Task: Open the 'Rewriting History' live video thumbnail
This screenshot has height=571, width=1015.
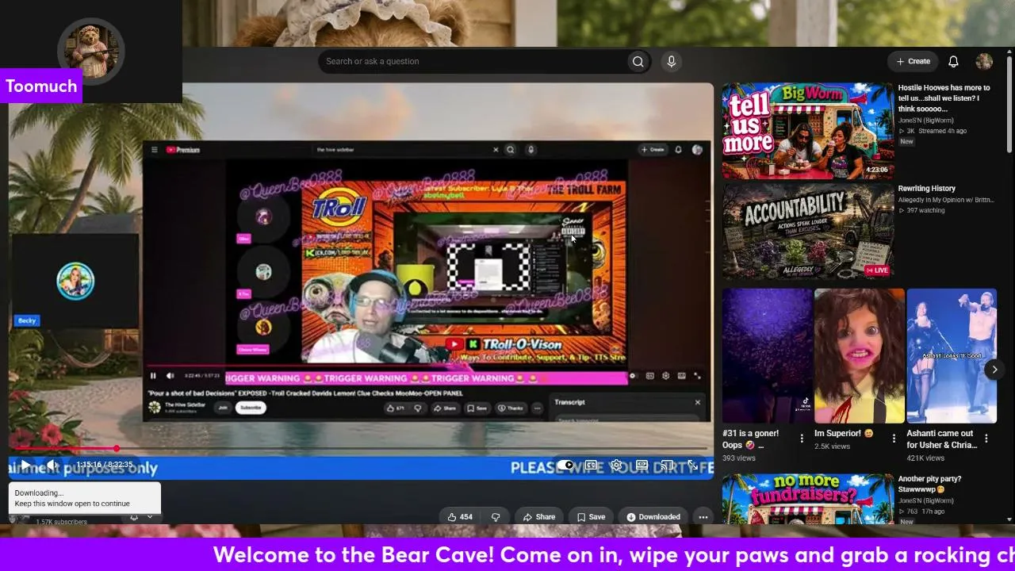Action: [x=807, y=232]
